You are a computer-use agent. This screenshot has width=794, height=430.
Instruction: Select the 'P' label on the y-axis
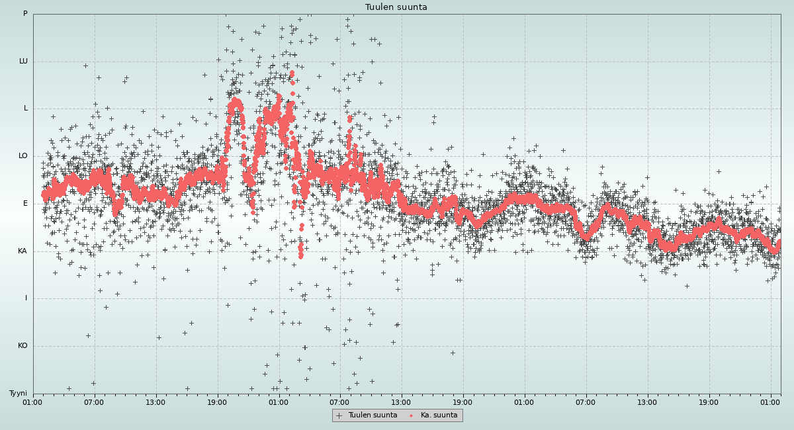(25, 14)
